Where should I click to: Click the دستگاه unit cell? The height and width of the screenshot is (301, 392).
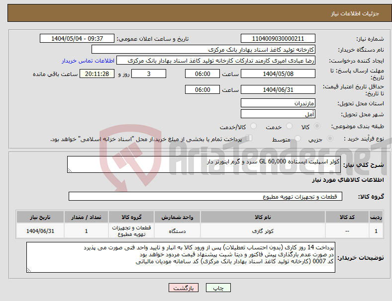point(177,231)
